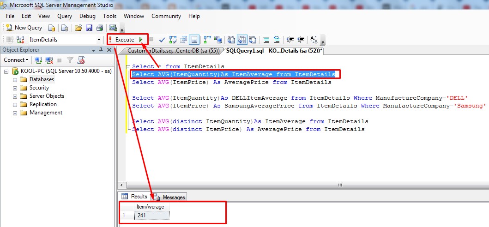This screenshot has width=489, height=227.
Task: Click Specify Values for Template Parameters icon
Action: pyautogui.click(x=314, y=40)
